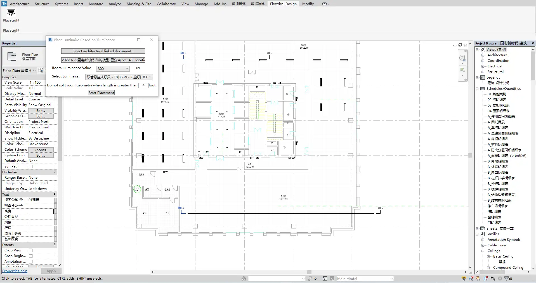
Task: Click the 2D steering wheel navigation icon
Action: point(462,58)
